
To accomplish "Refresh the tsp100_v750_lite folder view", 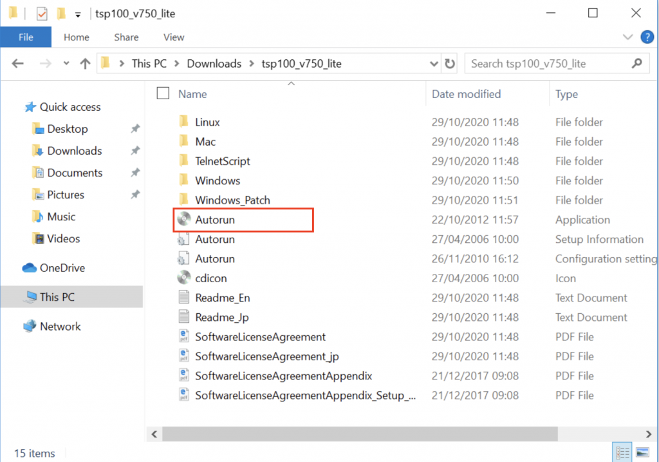I will 450,64.
